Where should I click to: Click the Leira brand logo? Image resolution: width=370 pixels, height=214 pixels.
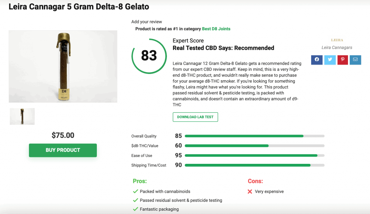click(x=337, y=40)
